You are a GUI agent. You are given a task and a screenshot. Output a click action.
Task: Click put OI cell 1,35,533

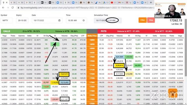pos(129,57)
